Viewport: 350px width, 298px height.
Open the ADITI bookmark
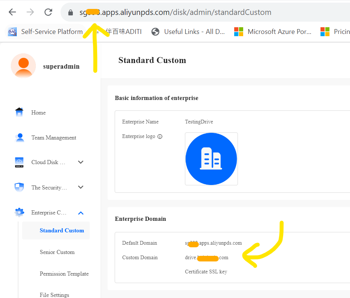(x=123, y=32)
